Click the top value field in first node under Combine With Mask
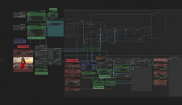Screen dimensions: 182x105 click(x=160, y=67)
